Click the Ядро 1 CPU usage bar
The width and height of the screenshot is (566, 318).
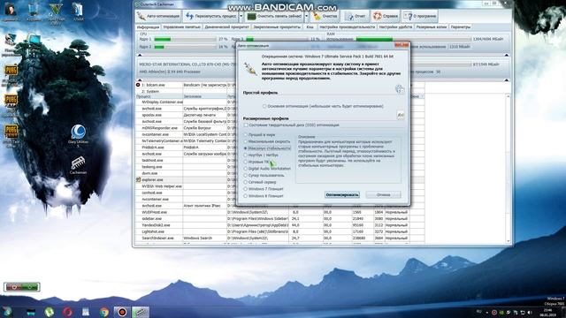click(x=185, y=39)
